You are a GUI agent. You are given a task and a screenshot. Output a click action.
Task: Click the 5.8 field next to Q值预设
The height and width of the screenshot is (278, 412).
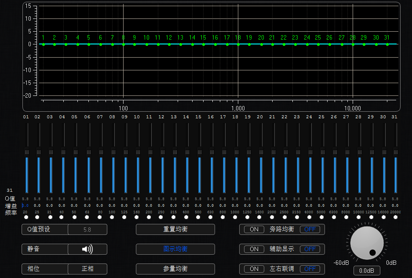[x=88, y=229]
